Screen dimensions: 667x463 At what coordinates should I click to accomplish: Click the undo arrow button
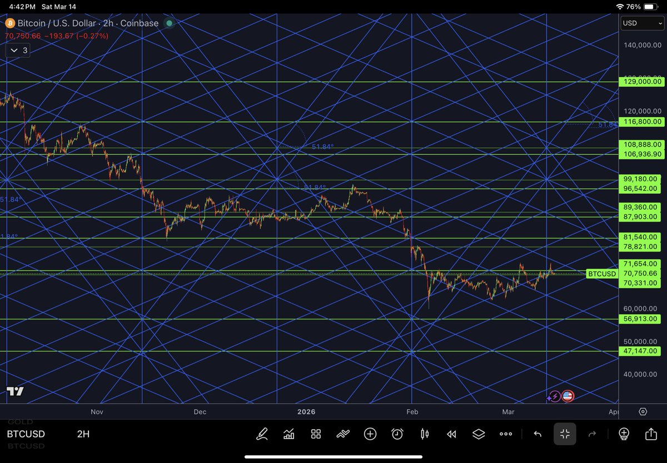click(x=537, y=434)
